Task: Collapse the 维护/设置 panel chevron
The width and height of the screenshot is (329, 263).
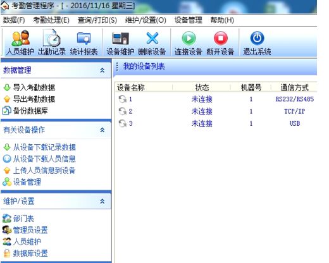Action: pos(102,201)
